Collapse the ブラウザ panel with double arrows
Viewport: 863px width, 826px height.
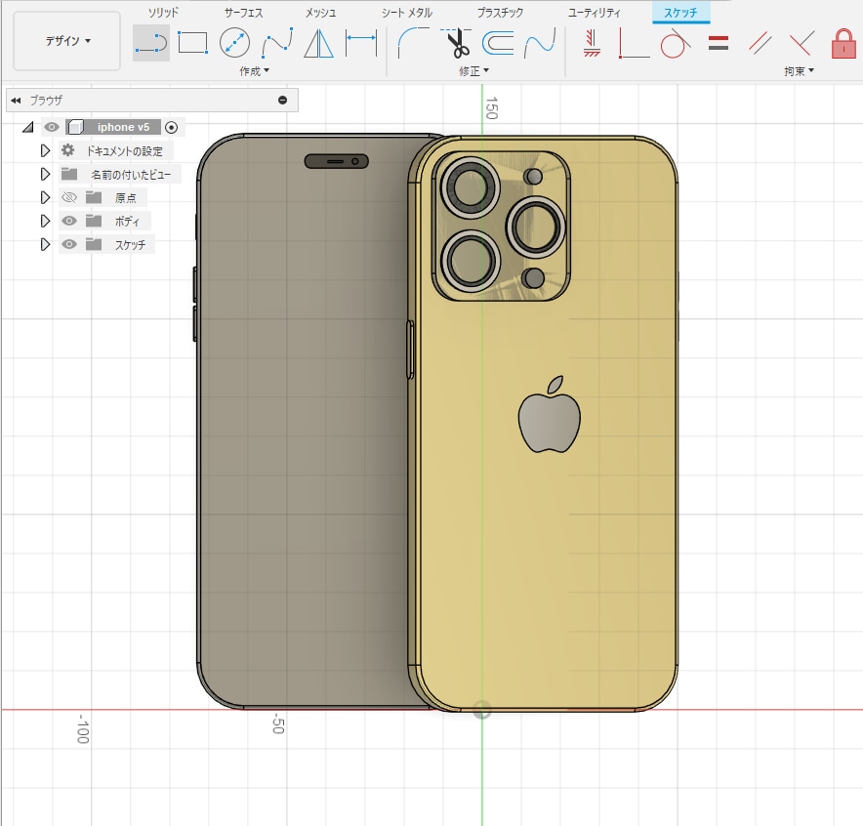pos(16,101)
